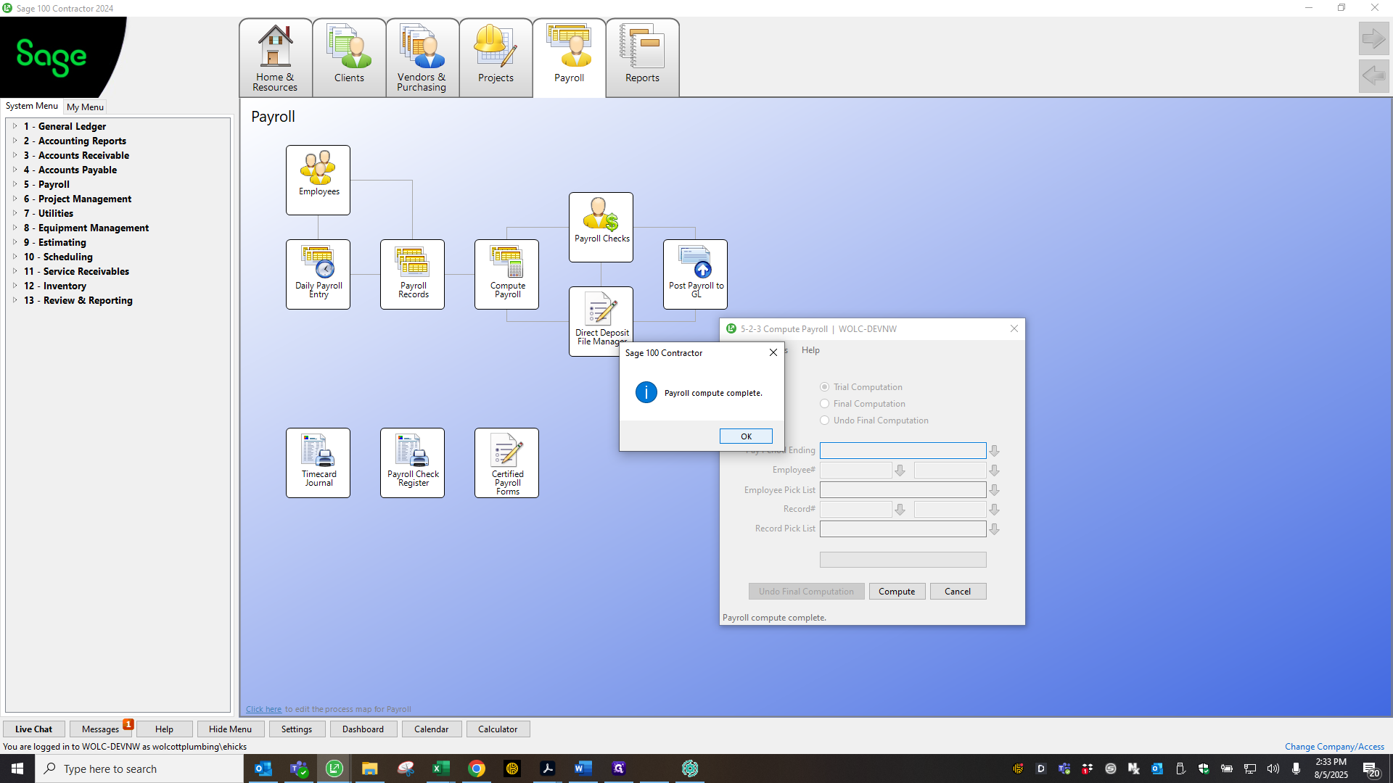The image size is (1393, 783).
Task: Open Employee Pick List dropdown arrow
Action: (995, 490)
